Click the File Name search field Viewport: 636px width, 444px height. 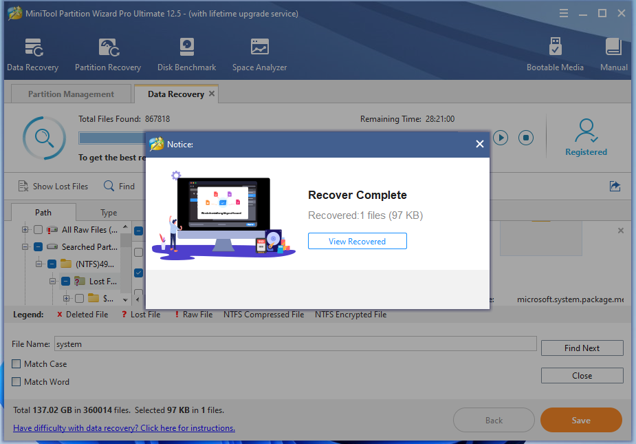click(295, 343)
